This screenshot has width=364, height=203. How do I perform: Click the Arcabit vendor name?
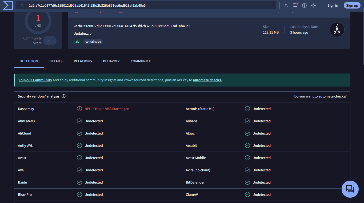(191, 145)
